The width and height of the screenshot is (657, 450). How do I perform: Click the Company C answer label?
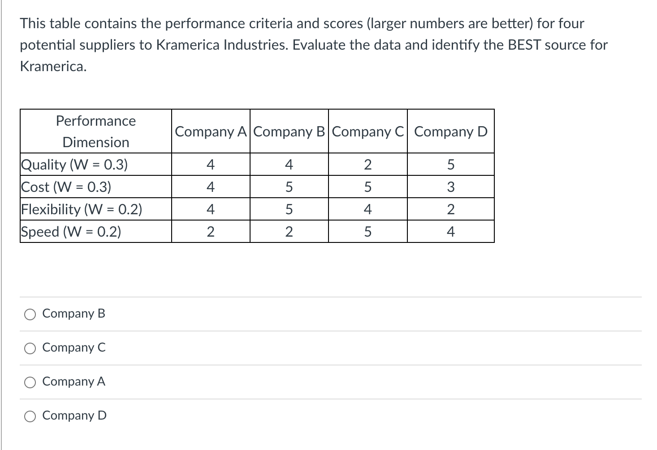(x=73, y=348)
